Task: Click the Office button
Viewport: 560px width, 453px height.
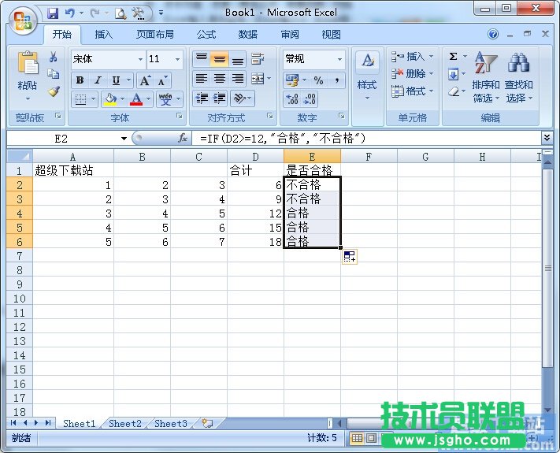Action: tap(22, 19)
